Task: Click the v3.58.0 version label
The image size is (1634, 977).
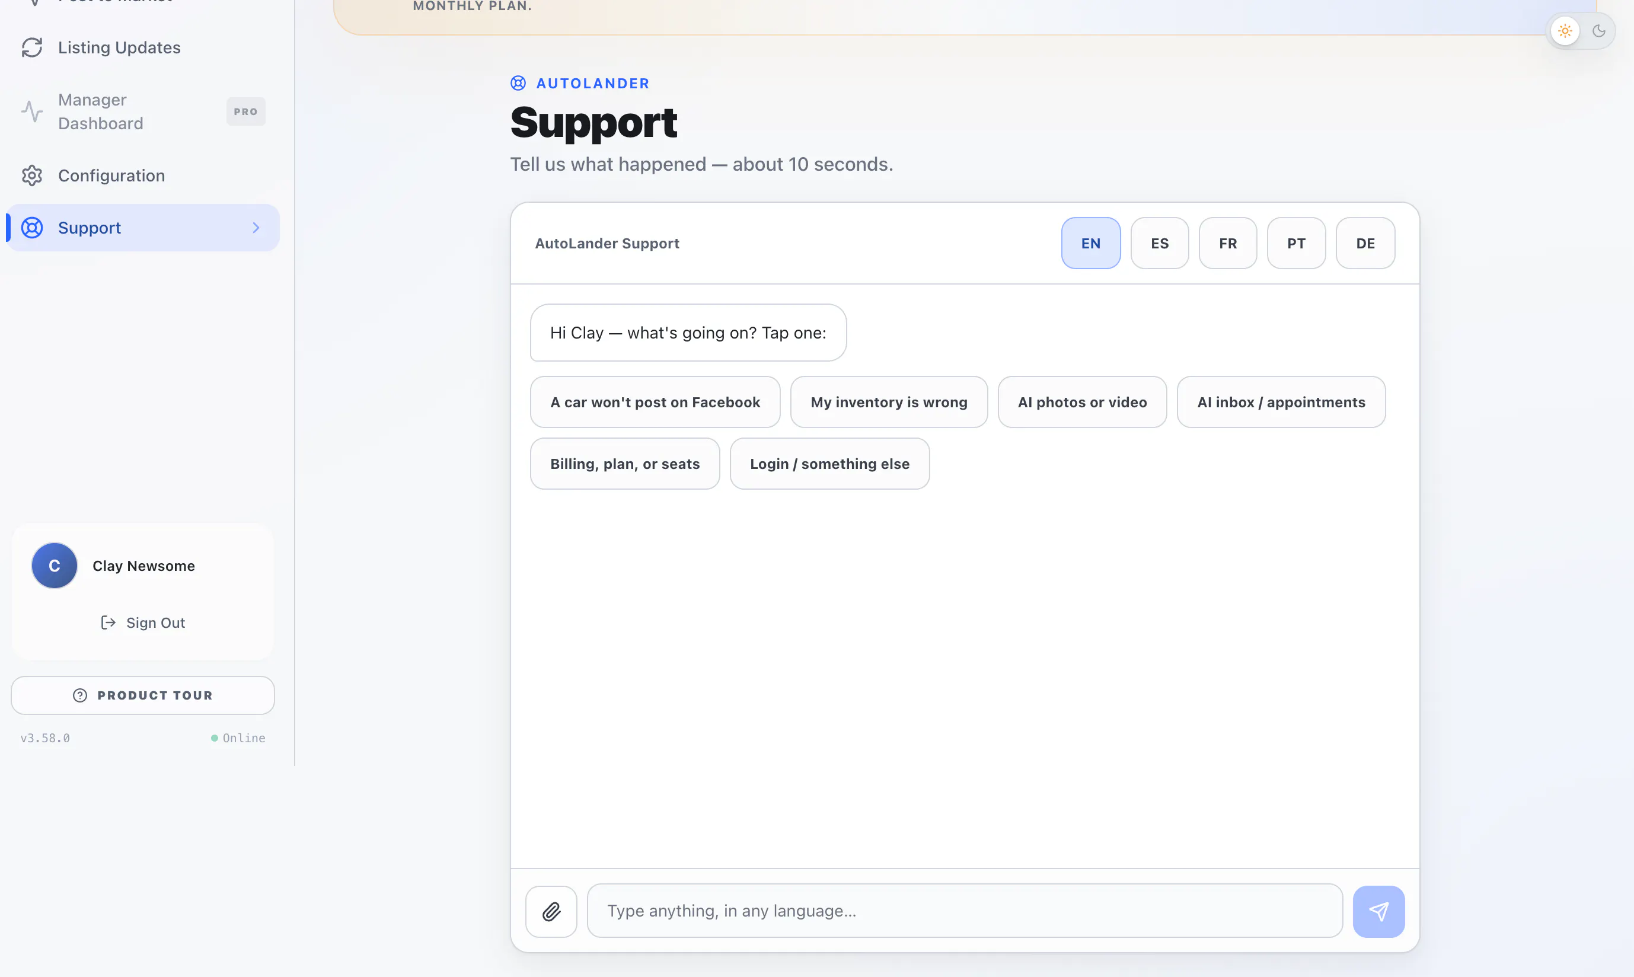Action: point(45,738)
